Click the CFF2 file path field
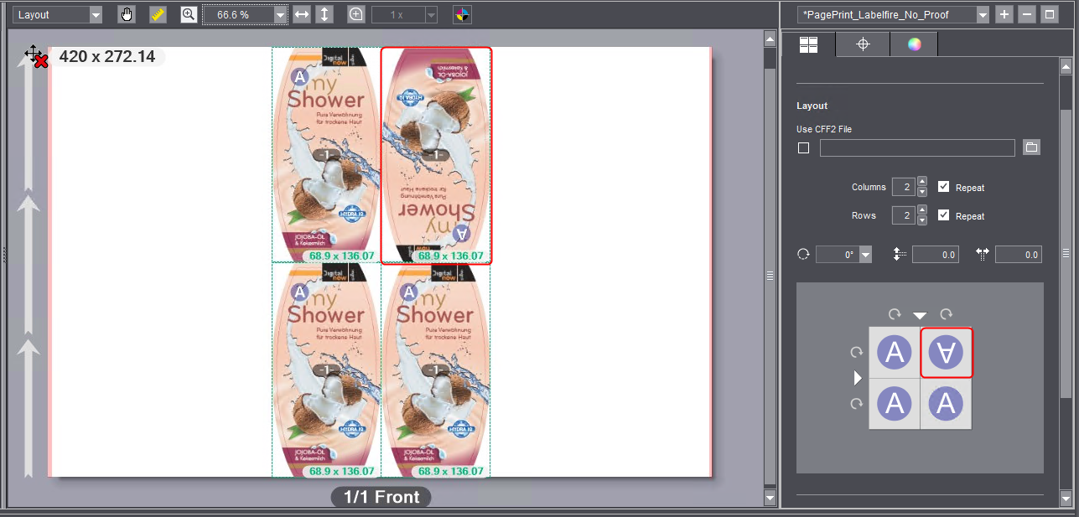The height and width of the screenshot is (517, 1079). (917, 148)
